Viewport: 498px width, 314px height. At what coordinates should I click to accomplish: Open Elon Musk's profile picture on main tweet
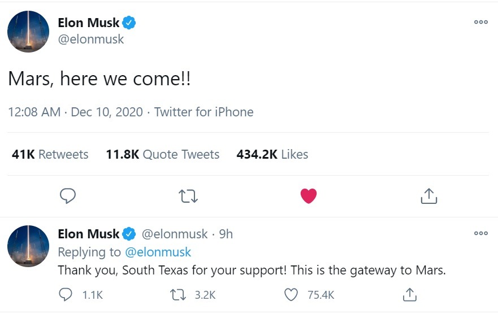coord(28,32)
